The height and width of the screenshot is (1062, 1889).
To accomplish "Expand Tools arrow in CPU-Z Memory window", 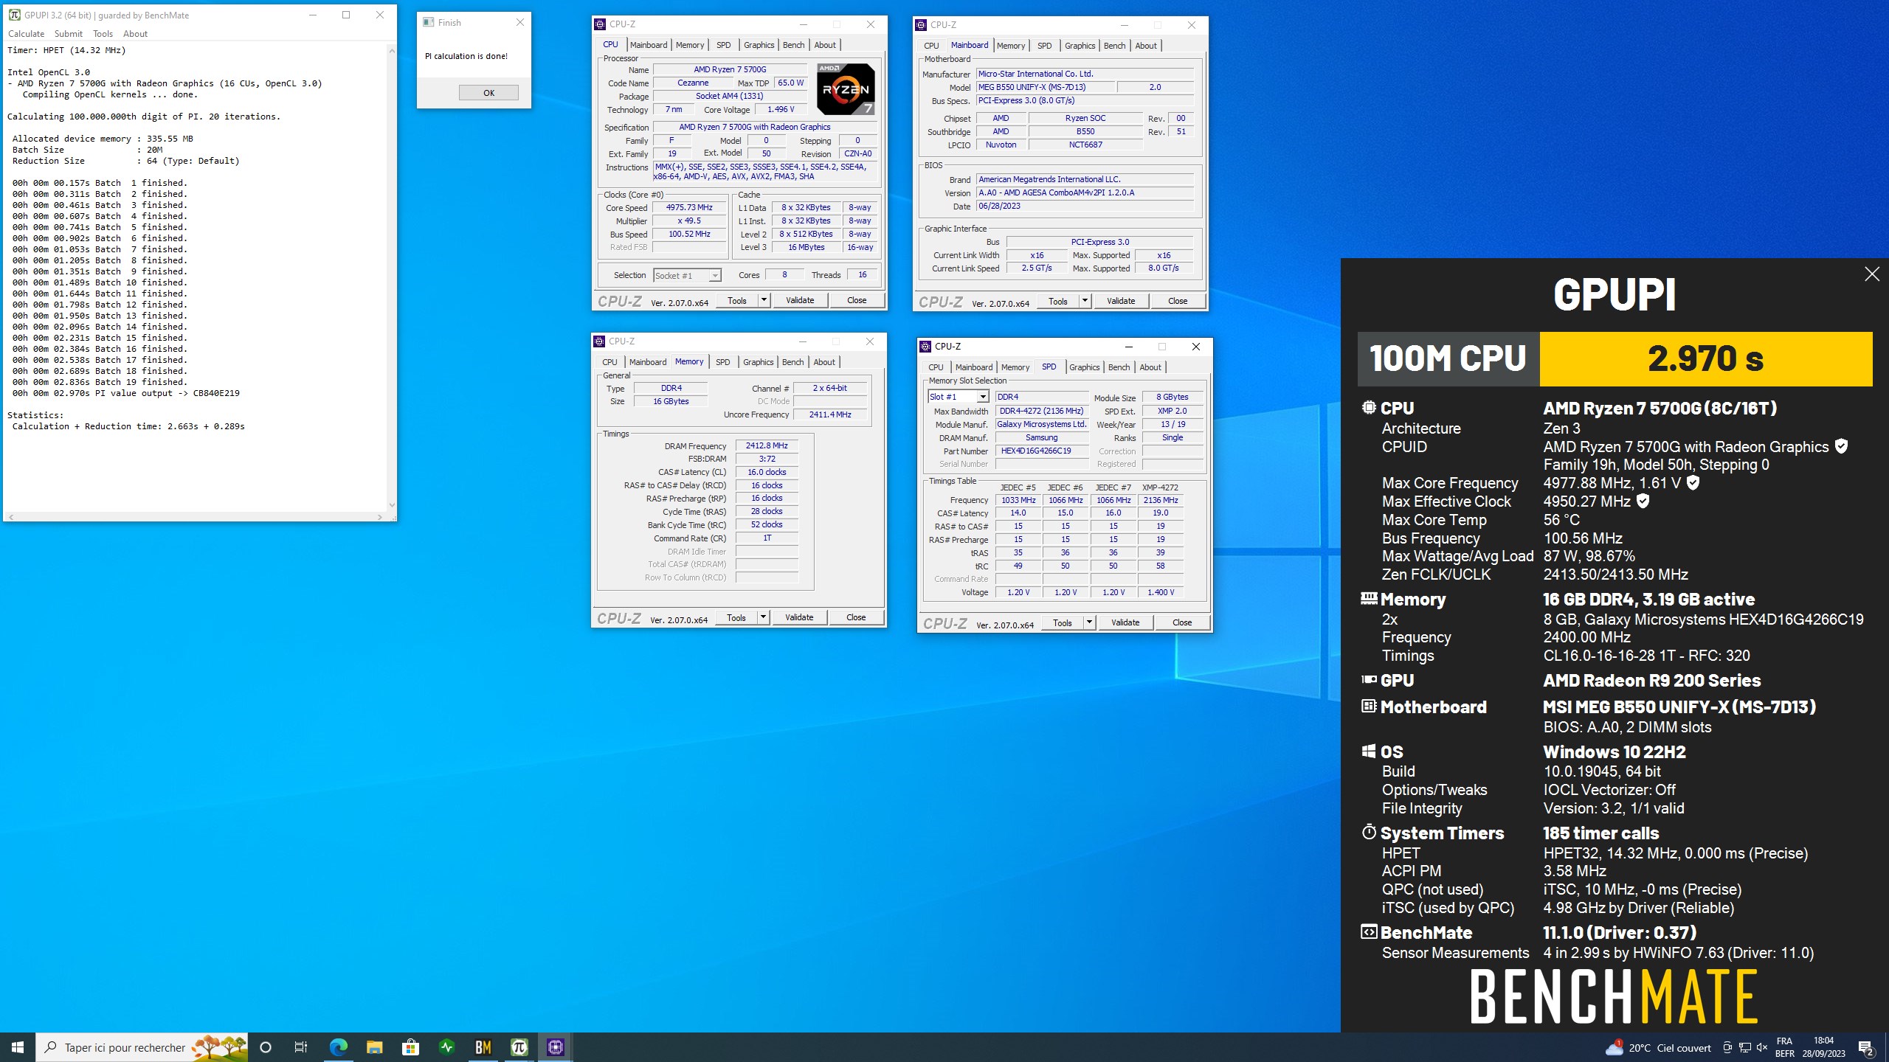I will [763, 617].
